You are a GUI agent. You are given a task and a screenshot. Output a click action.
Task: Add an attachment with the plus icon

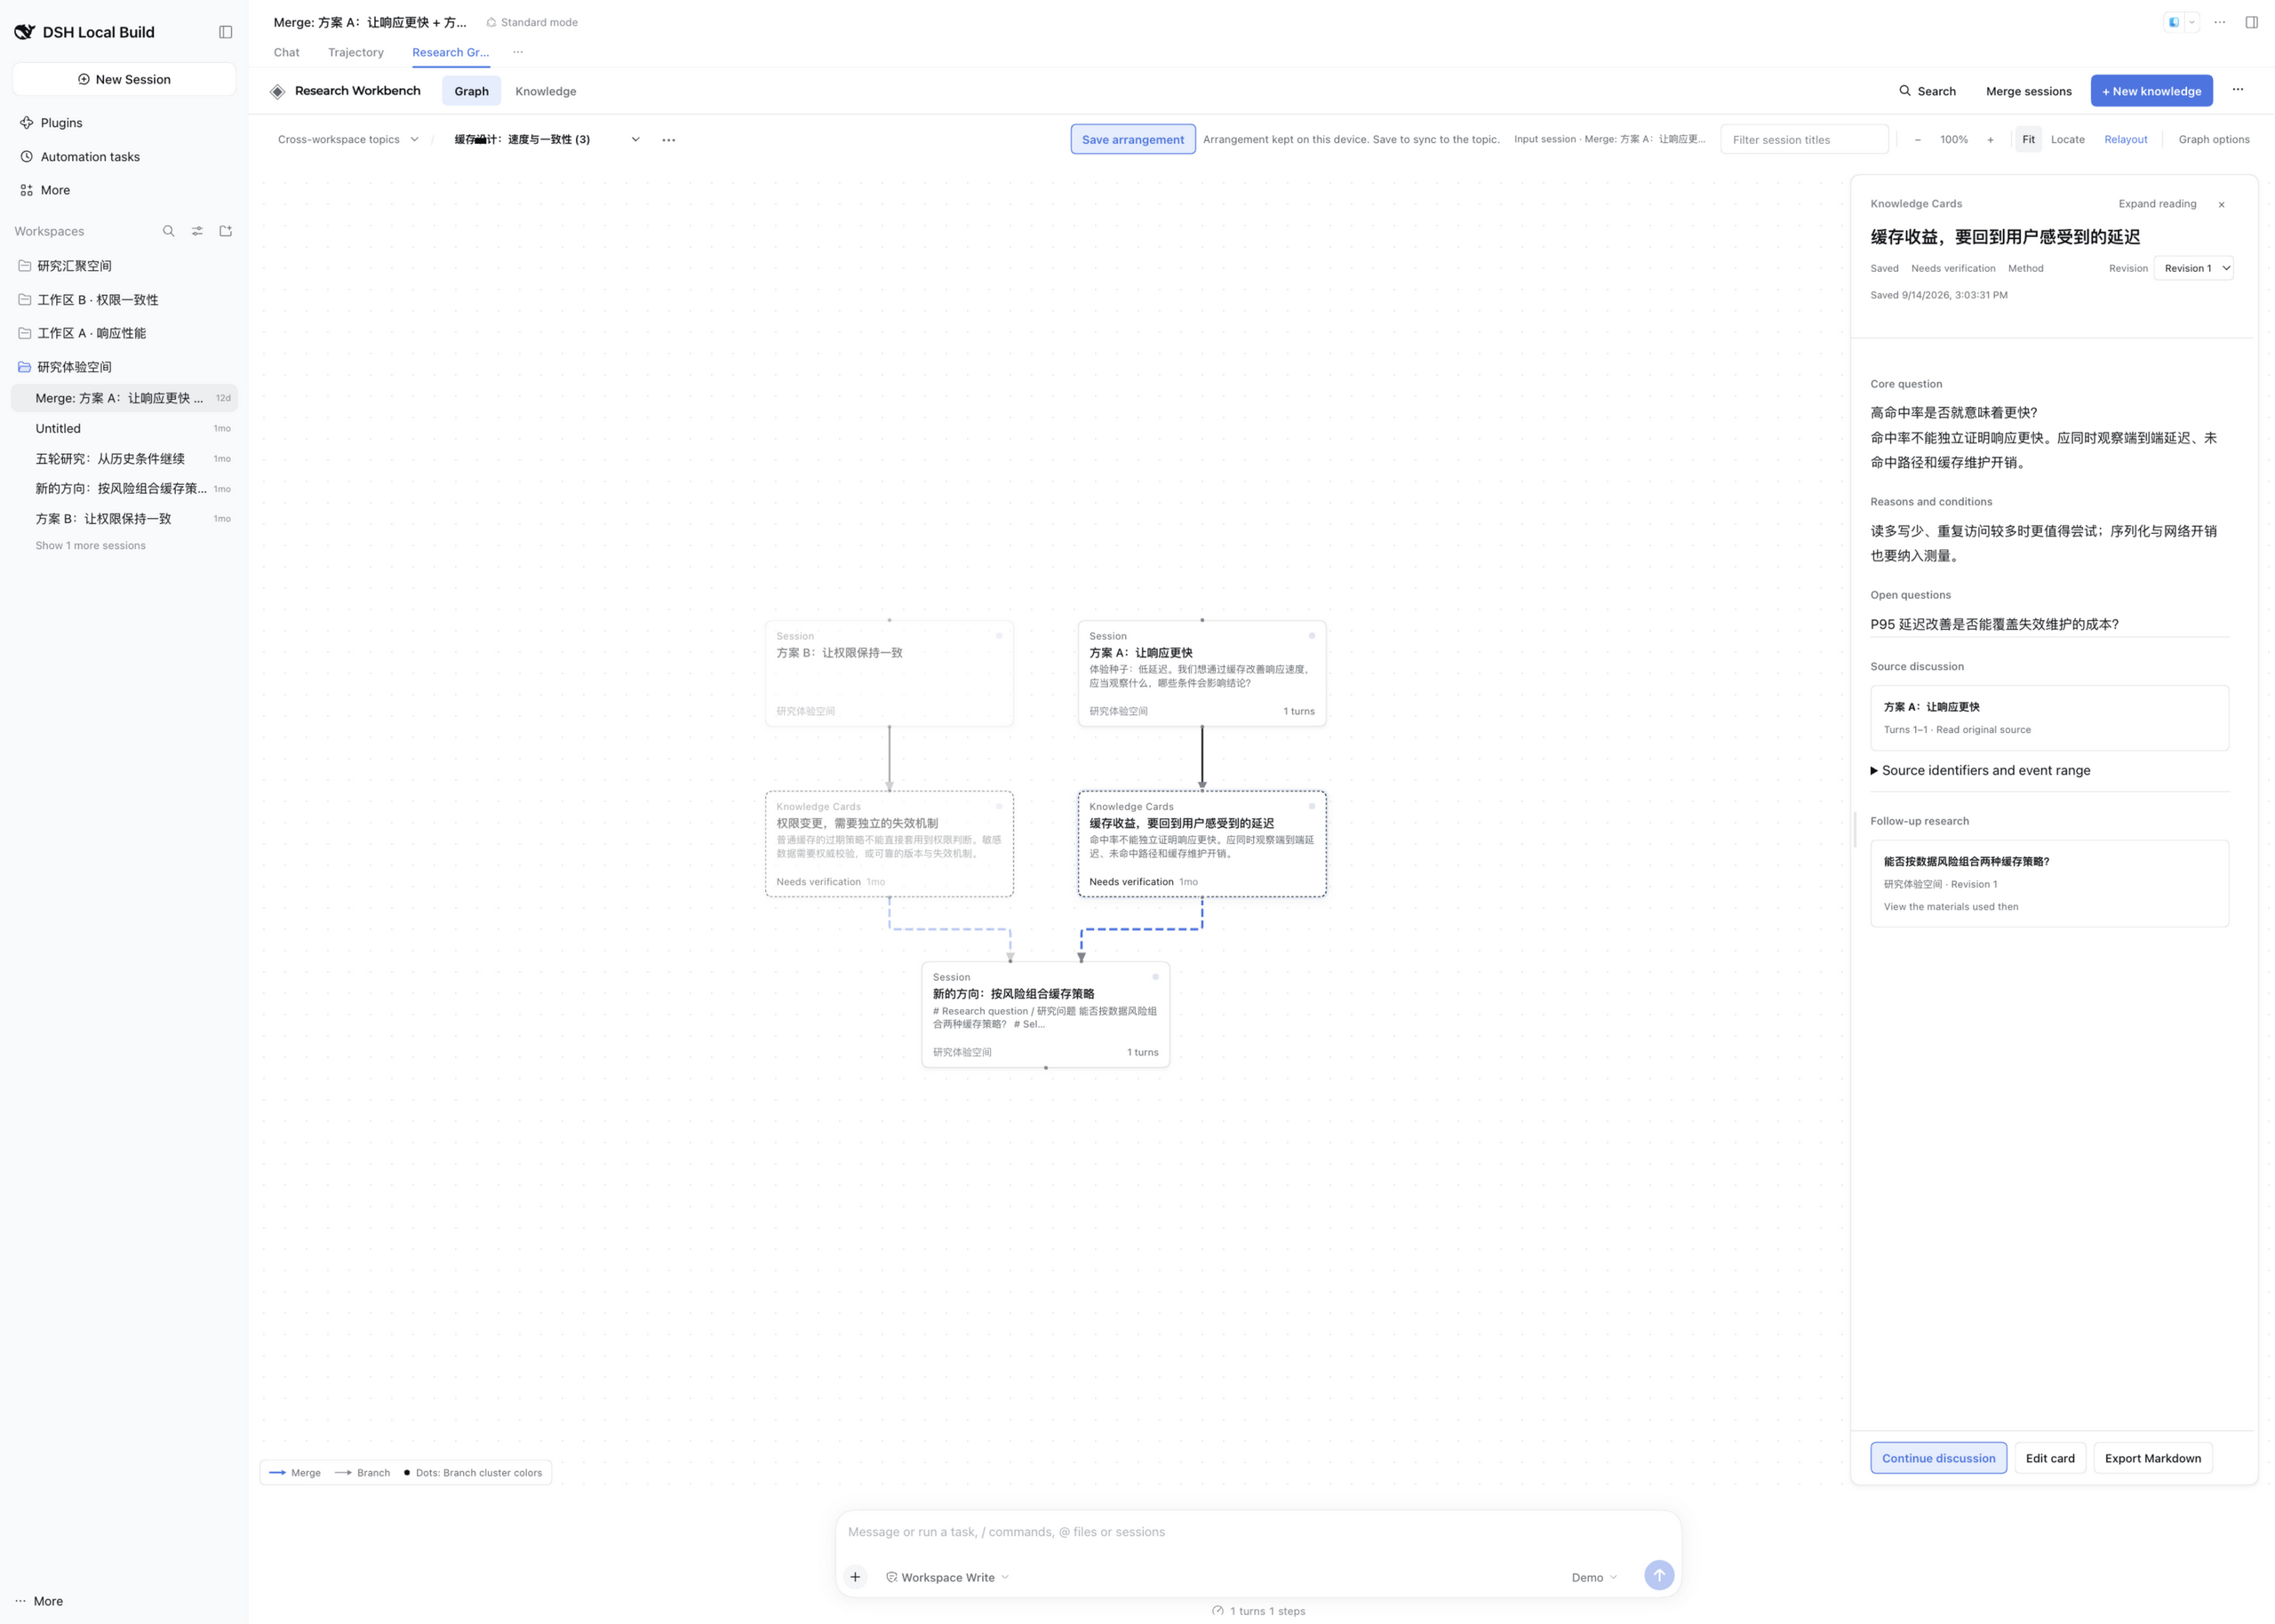tap(855, 1577)
